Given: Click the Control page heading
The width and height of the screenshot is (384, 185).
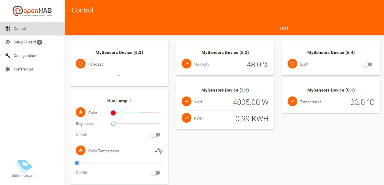Looking at the screenshot, I should (83, 10).
